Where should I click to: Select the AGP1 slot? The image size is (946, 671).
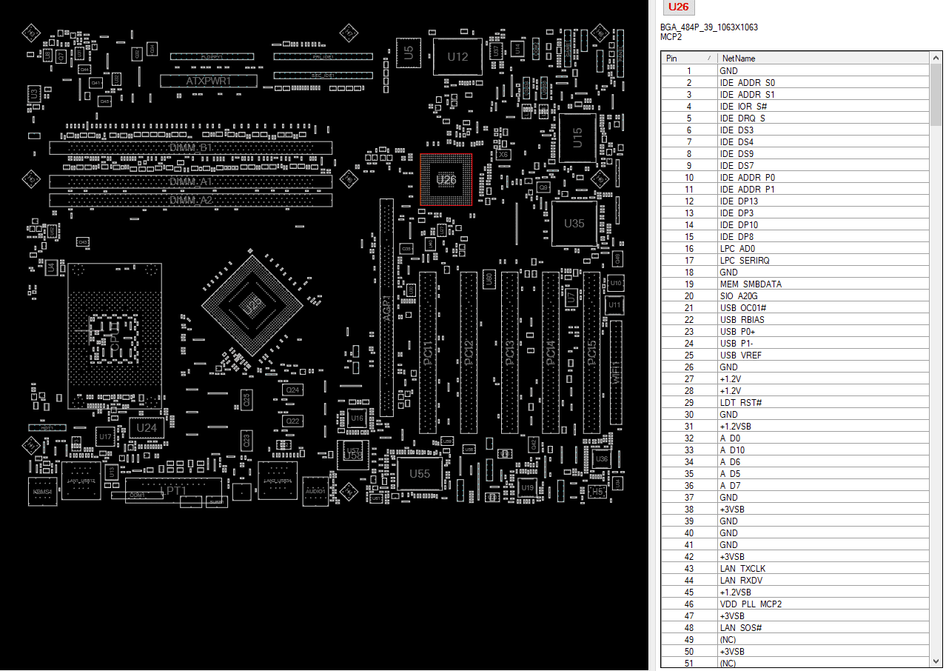coord(386,307)
